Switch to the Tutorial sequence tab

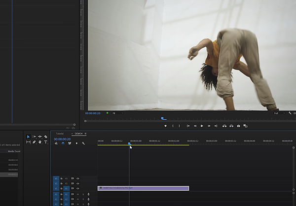(59, 134)
